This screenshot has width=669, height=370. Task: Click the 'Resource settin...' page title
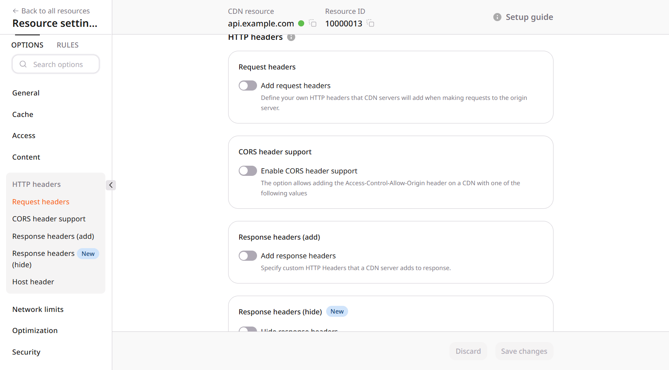(55, 24)
